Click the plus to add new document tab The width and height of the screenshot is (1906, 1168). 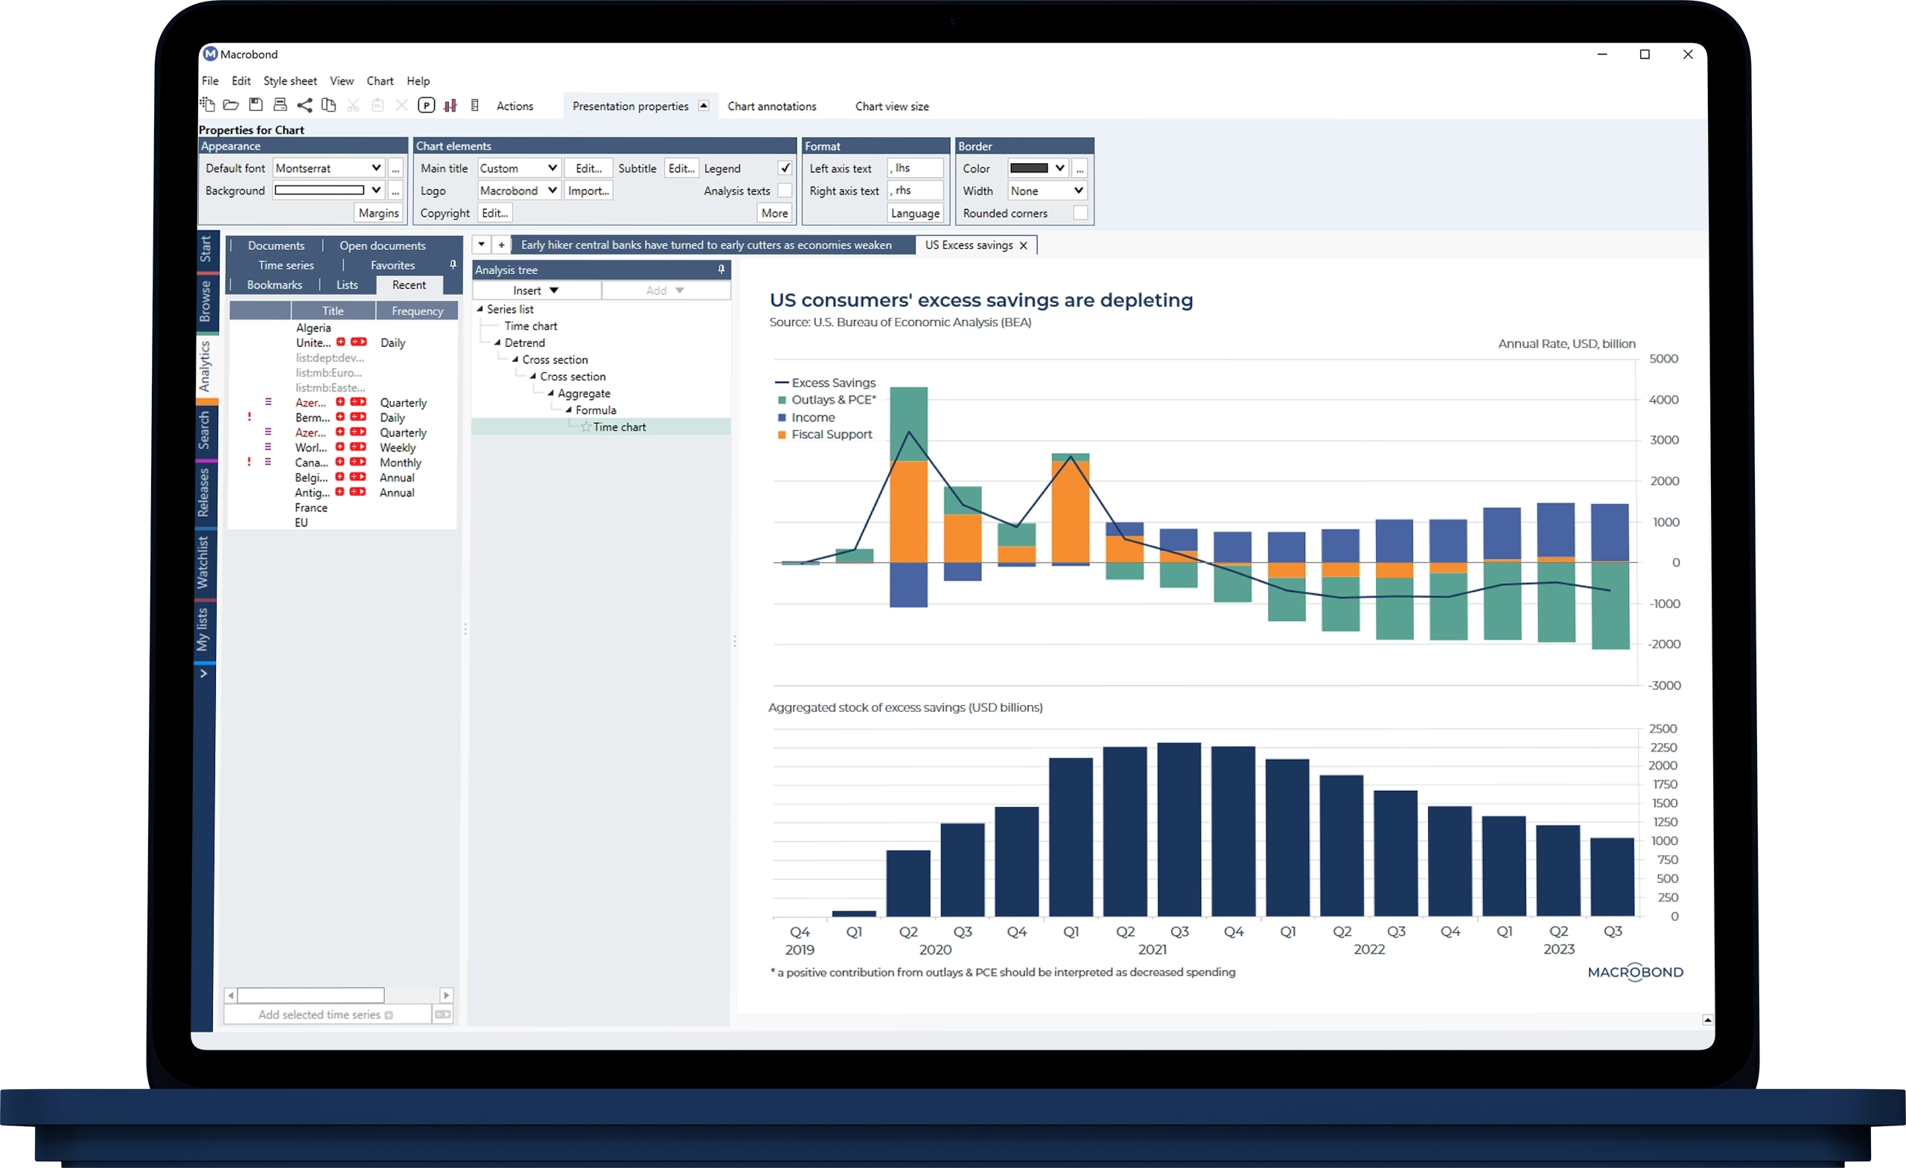(501, 244)
